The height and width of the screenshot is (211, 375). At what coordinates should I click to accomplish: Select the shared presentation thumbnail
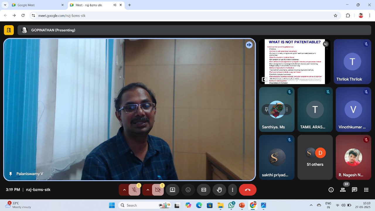[294, 62]
